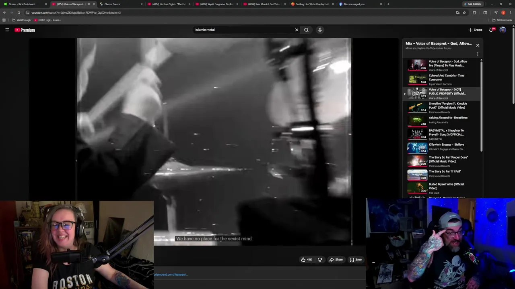Open the red Chrome profile avatar
515x289 pixels.
point(503,12)
